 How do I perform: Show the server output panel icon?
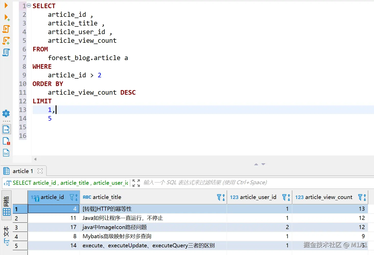(x=6, y=129)
